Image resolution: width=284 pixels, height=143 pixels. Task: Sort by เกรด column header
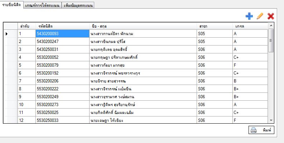pyautogui.click(x=250, y=26)
